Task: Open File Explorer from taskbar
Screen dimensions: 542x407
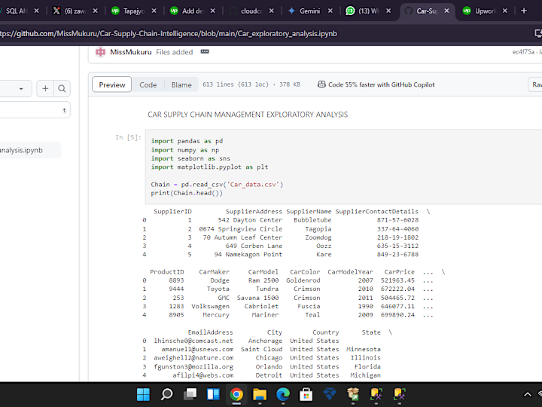Action: pos(260,394)
